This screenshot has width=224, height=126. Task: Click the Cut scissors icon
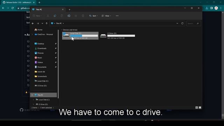(x=48, y=16)
